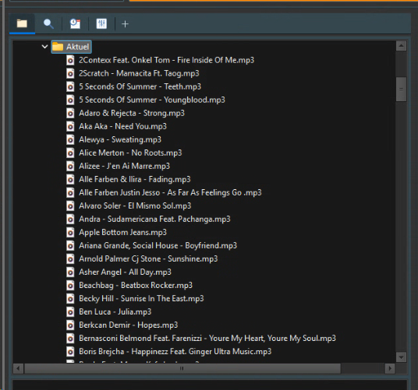Click the horizontal scrollbar thumb
418x390 pixels.
182,368
